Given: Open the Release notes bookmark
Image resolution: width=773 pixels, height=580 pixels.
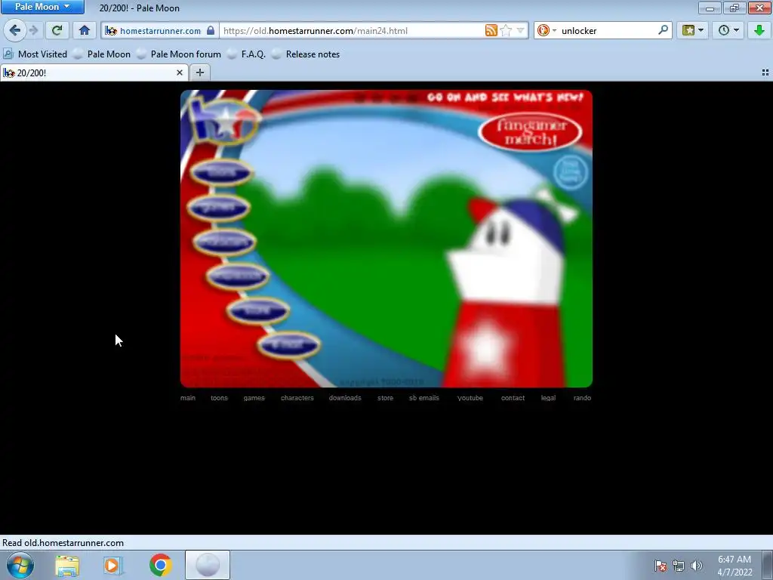Looking at the screenshot, I should pyautogui.click(x=306, y=54).
